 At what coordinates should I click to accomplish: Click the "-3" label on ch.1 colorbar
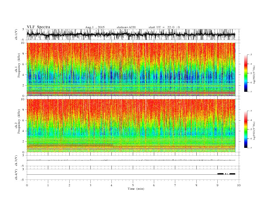pyautogui.click(x=250, y=55)
